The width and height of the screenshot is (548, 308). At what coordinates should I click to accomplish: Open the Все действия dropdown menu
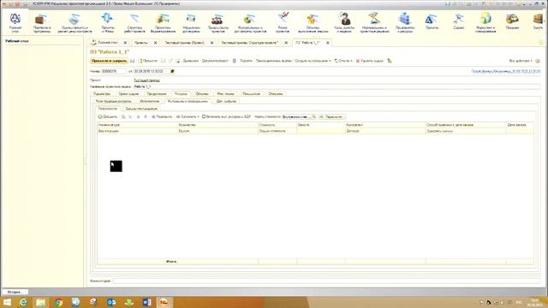[x=521, y=61]
